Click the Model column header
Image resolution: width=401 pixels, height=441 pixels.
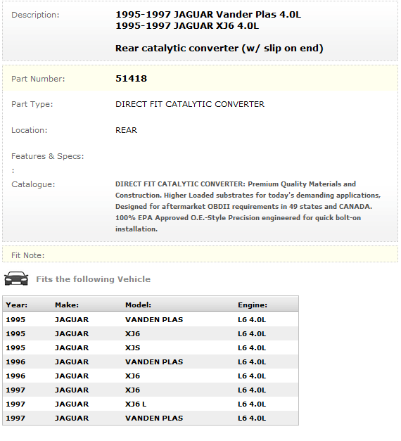pos(138,305)
